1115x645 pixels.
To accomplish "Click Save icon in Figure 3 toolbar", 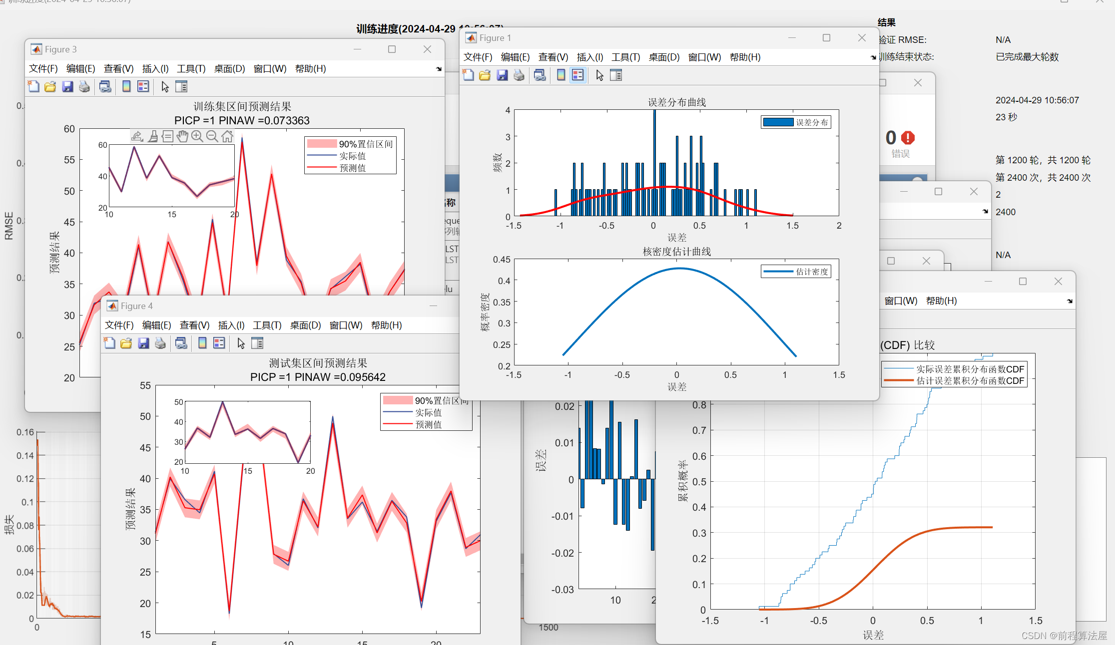I will pos(67,86).
